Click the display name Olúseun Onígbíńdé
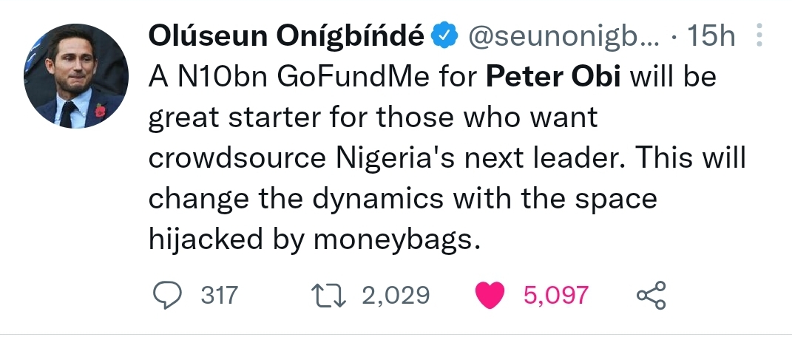This screenshot has width=792, height=337. point(287,34)
